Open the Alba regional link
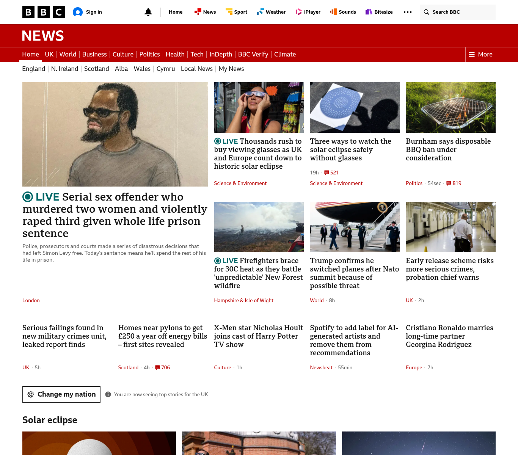The height and width of the screenshot is (455, 518). coord(121,69)
